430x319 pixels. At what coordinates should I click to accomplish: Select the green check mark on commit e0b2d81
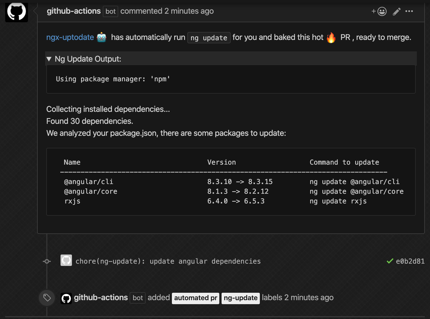[x=390, y=261]
